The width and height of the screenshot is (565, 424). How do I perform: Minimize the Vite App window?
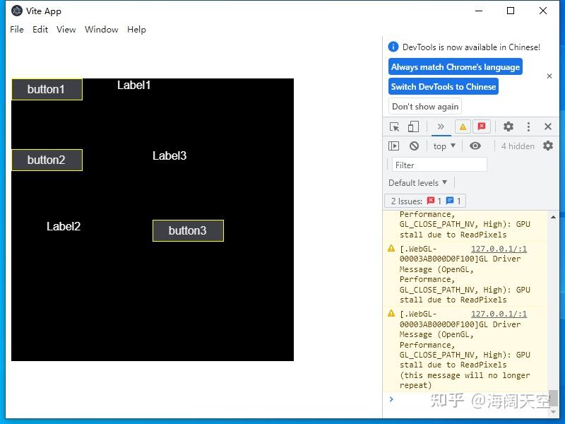click(479, 11)
